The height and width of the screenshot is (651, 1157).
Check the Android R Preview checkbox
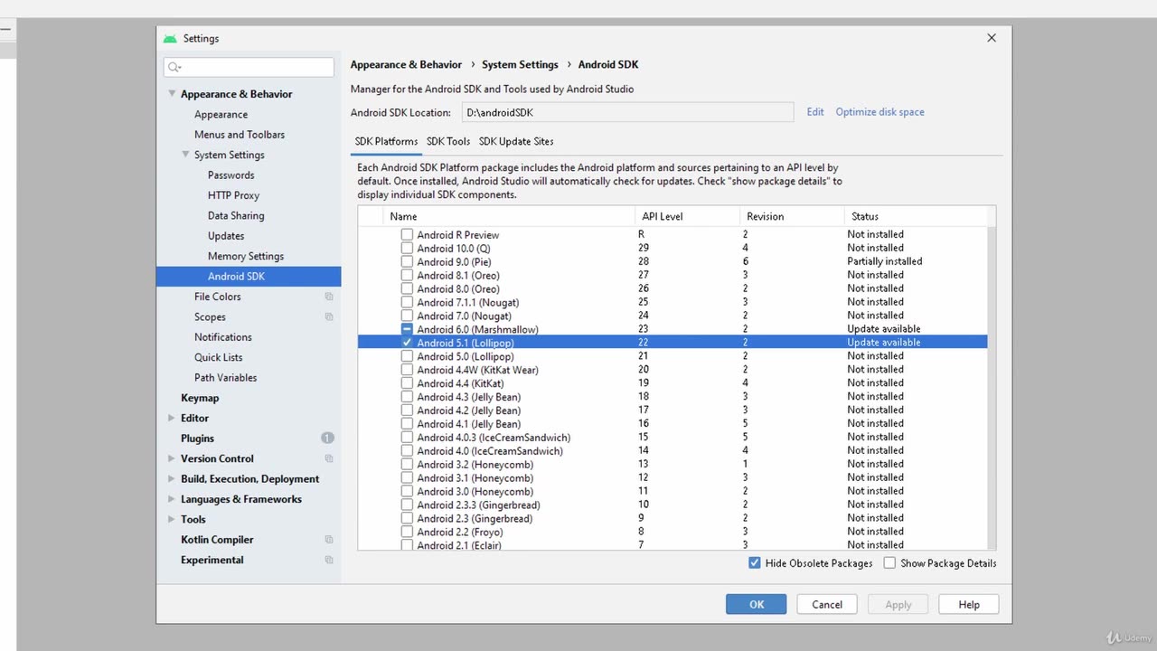[407, 235]
